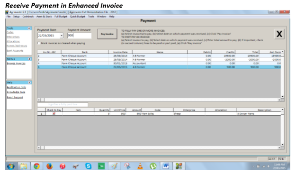Screen dimensions: 296x175
Task: Open the File menu
Action: tap(9, 17)
